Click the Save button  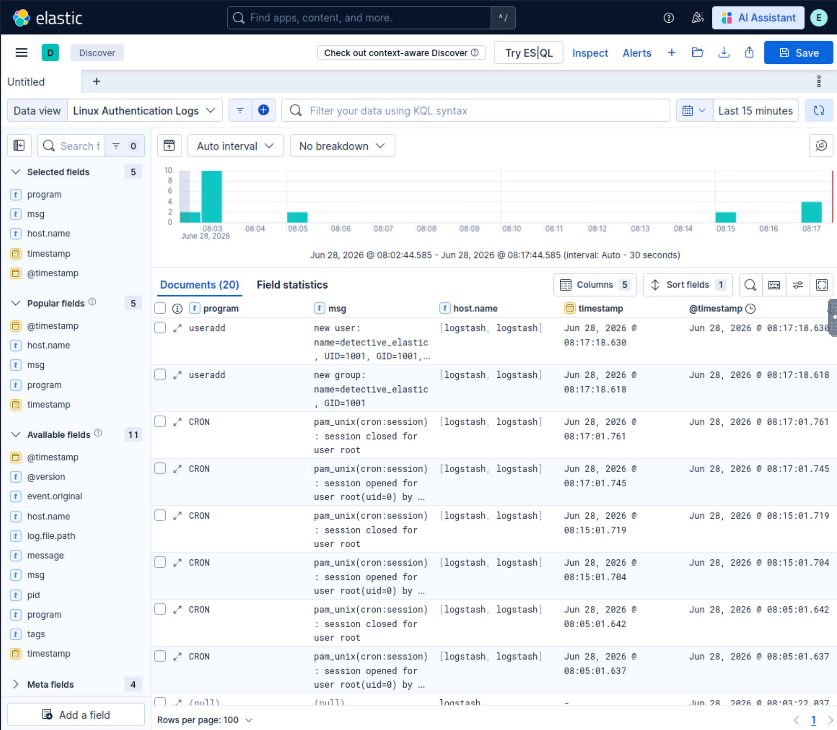click(798, 53)
